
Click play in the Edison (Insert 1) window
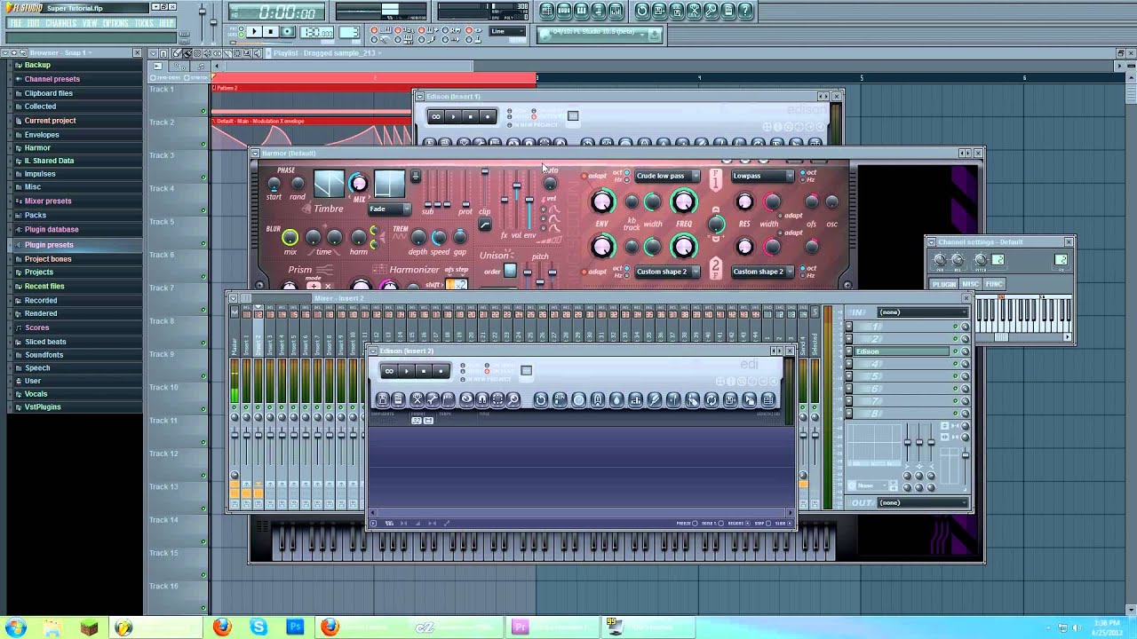(453, 116)
